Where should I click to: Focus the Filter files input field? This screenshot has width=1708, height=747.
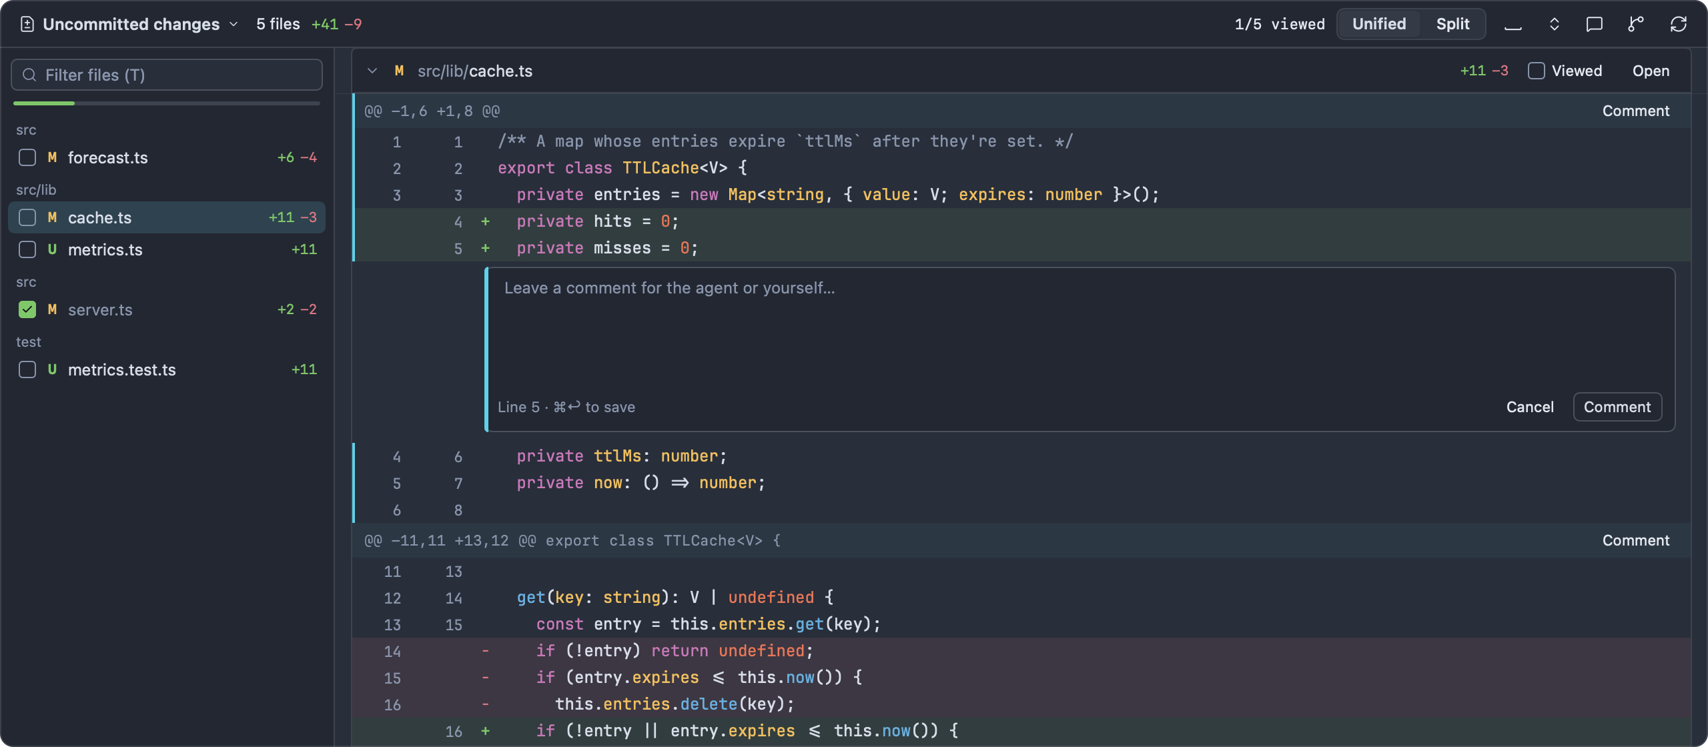[x=167, y=75]
